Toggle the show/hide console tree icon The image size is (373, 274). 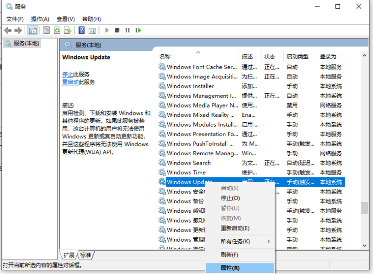33,30
